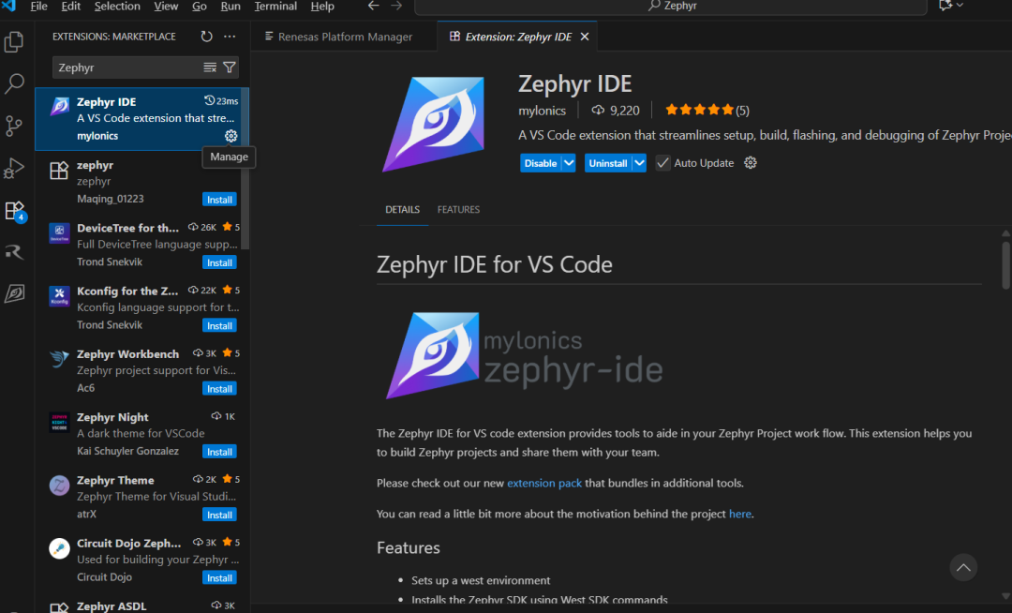Open the Disable button dropdown arrow
This screenshot has height=613, width=1012.
tap(567, 162)
